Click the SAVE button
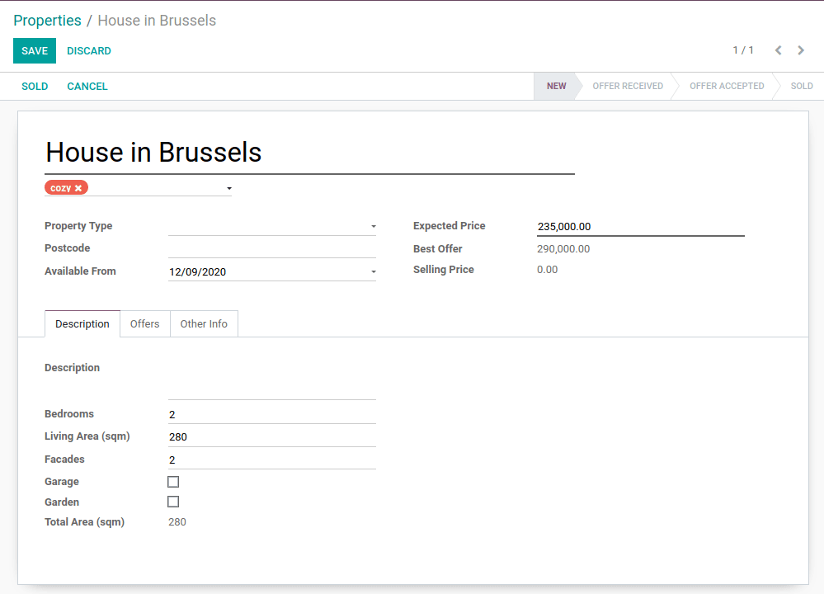This screenshot has width=824, height=594. tap(34, 50)
